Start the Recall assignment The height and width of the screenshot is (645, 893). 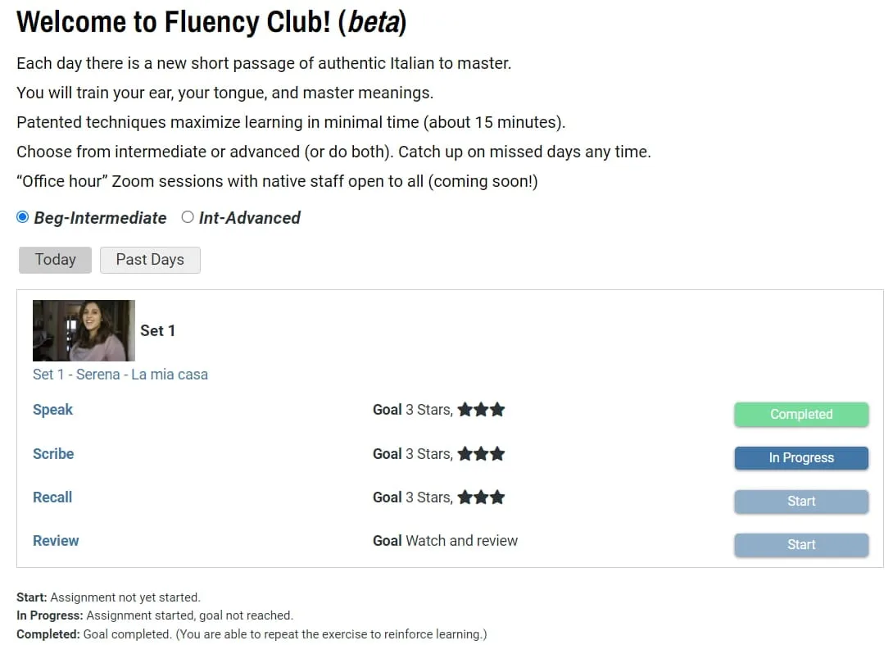pos(800,502)
